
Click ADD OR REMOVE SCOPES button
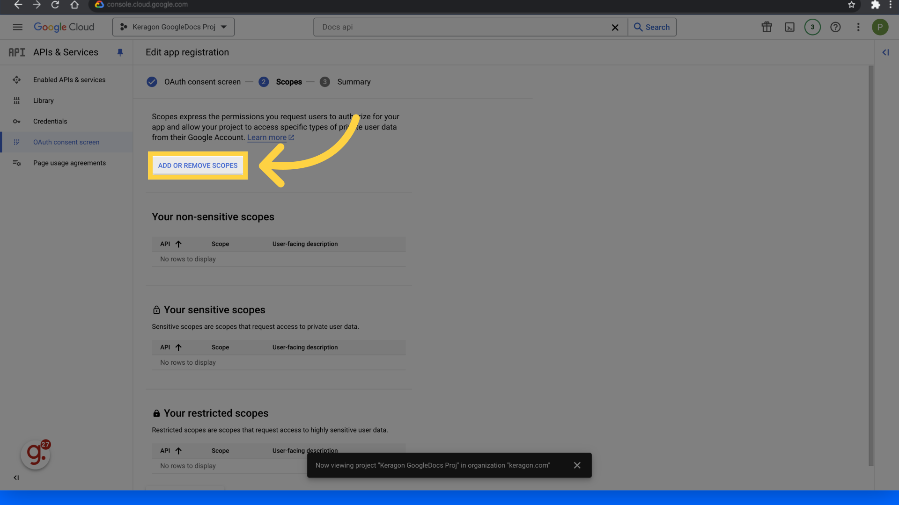tap(198, 166)
